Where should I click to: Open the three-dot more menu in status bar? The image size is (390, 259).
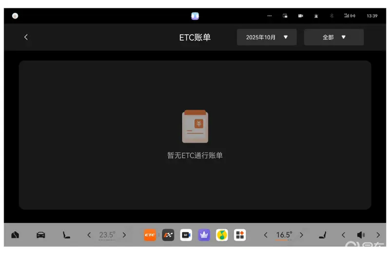[x=269, y=16]
